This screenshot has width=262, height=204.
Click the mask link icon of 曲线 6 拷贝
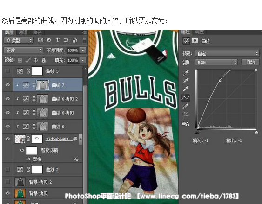[x=34, y=113]
